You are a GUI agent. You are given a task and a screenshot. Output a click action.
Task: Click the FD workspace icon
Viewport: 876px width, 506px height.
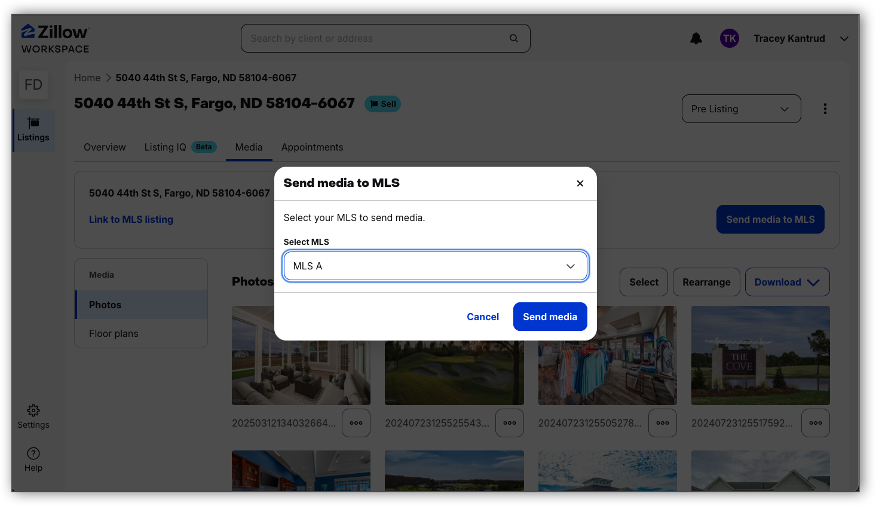[x=33, y=84]
